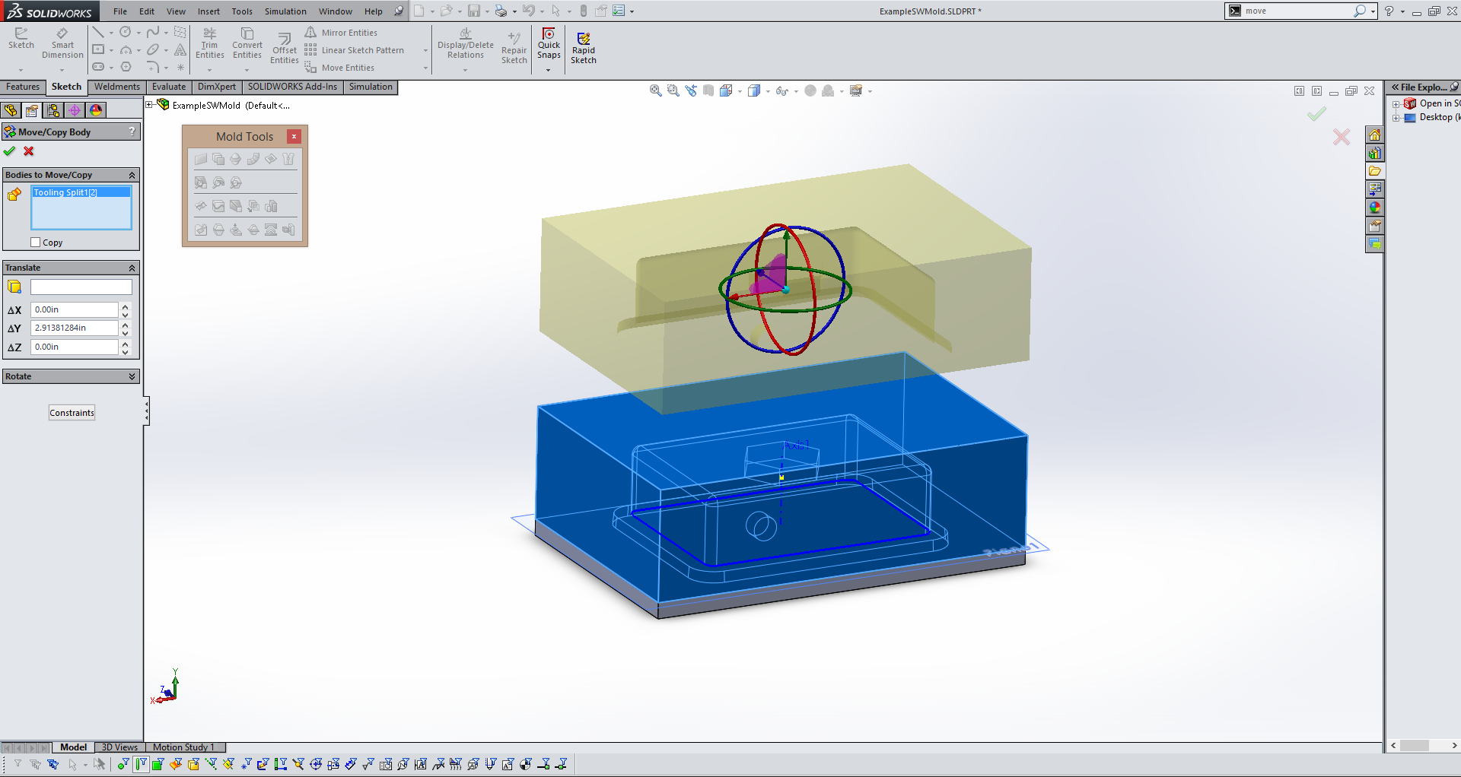Open Quick Snaps dropdown arrow
This screenshot has height=777, width=1461.
pos(549,70)
